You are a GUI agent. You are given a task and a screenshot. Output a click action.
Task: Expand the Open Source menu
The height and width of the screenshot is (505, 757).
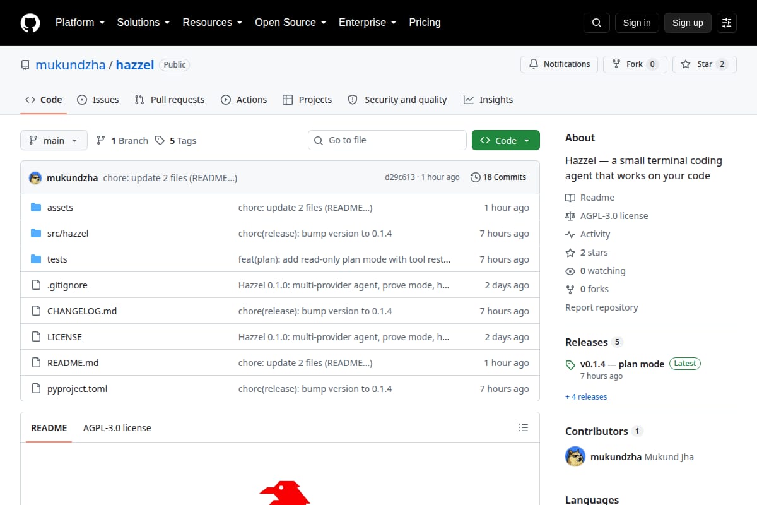[290, 23]
